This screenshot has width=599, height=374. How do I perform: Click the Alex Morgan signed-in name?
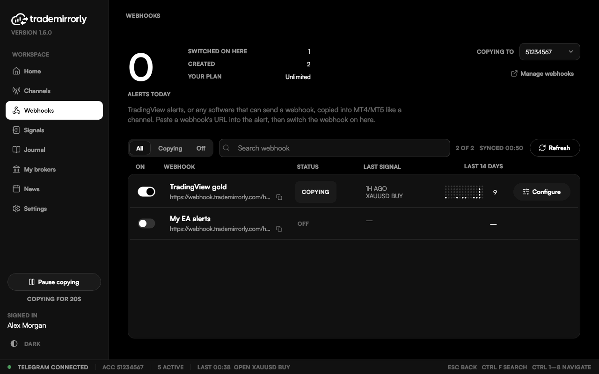27,325
